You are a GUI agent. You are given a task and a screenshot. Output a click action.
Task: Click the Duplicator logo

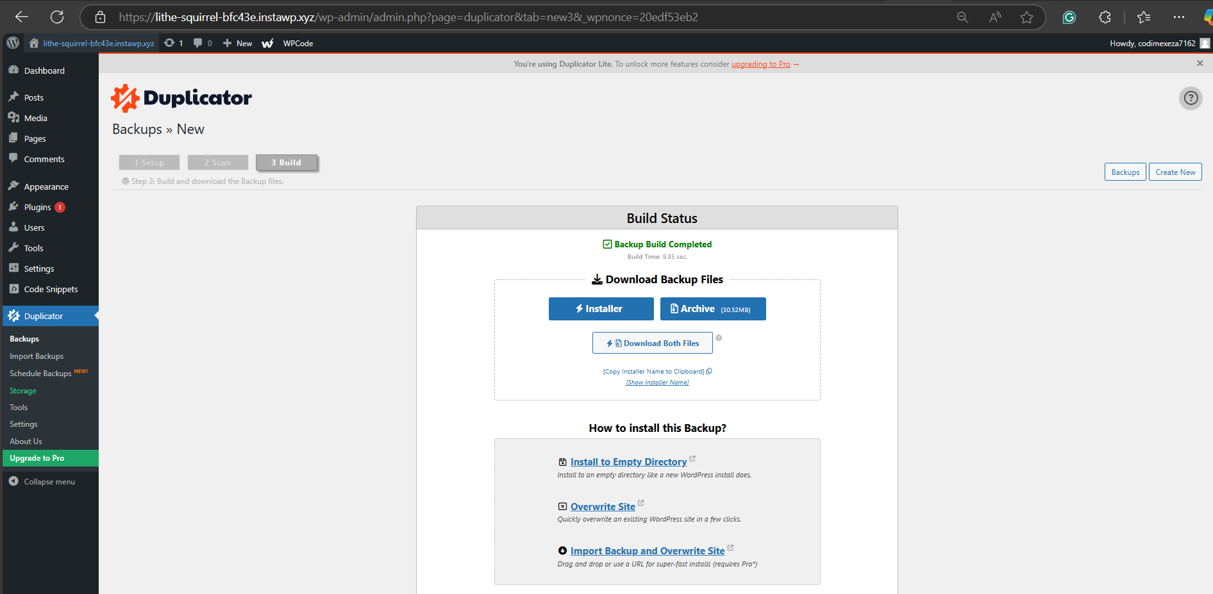[181, 98]
